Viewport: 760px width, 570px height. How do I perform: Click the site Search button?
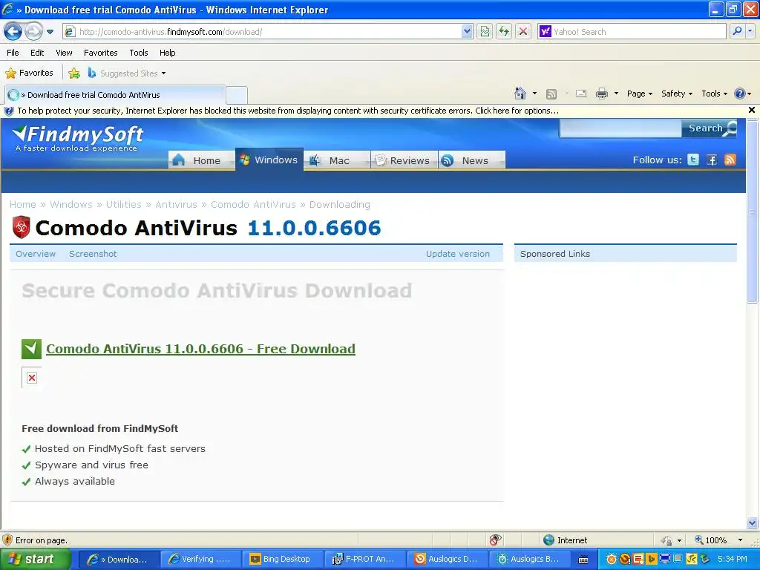tap(709, 128)
